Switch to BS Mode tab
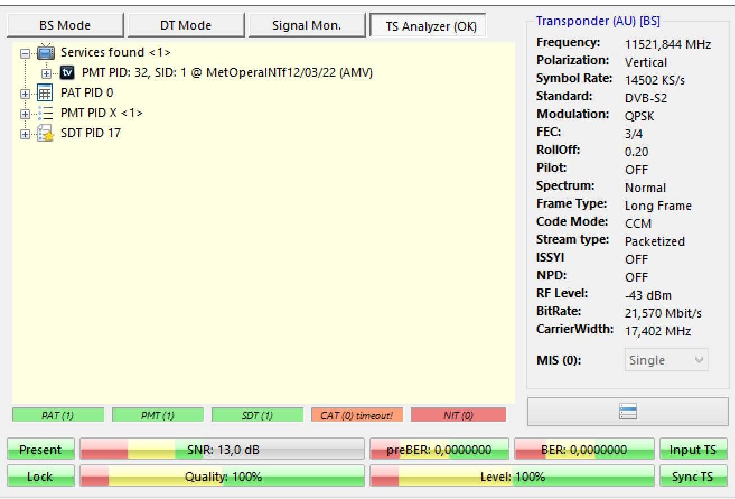The width and height of the screenshot is (735, 499). [x=65, y=25]
